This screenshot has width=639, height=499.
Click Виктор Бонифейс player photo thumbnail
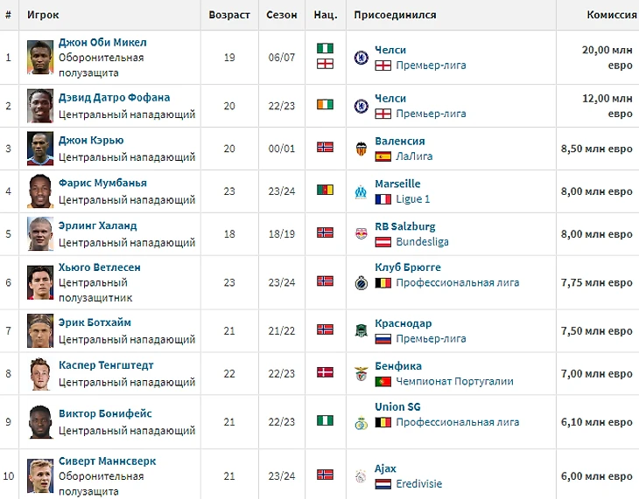click(x=41, y=420)
